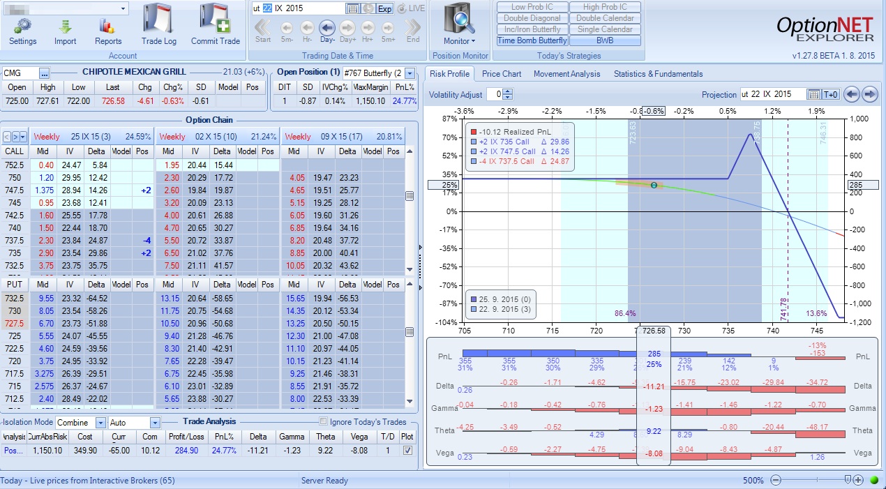Open the projection date calendar picker
This screenshot has width=886, height=489.
pos(814,94)
